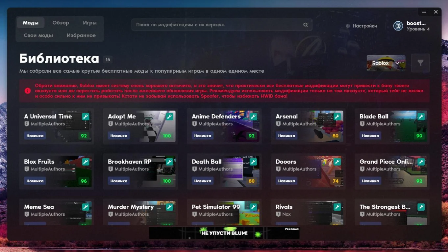
Task: Go to Свои моды tab
Action: 38,35
